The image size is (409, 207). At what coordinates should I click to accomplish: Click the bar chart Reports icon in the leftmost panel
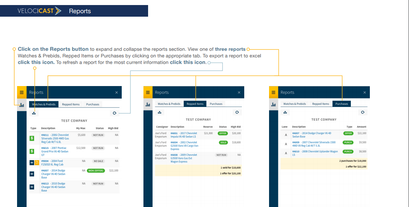click(x=22, y=105)
